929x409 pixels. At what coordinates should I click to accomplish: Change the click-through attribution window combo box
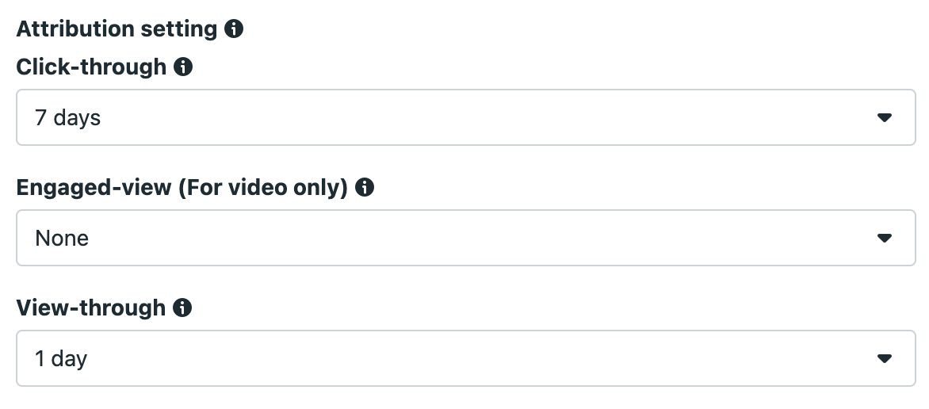click(x=465, y=117)
